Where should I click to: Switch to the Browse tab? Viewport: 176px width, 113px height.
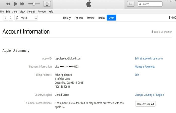pyautogui.click(x=91, y=18)
